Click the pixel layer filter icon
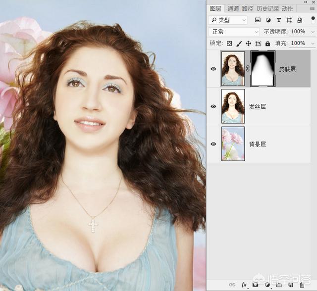This screenshot has width=317, height=291. (x=258, y=20)
